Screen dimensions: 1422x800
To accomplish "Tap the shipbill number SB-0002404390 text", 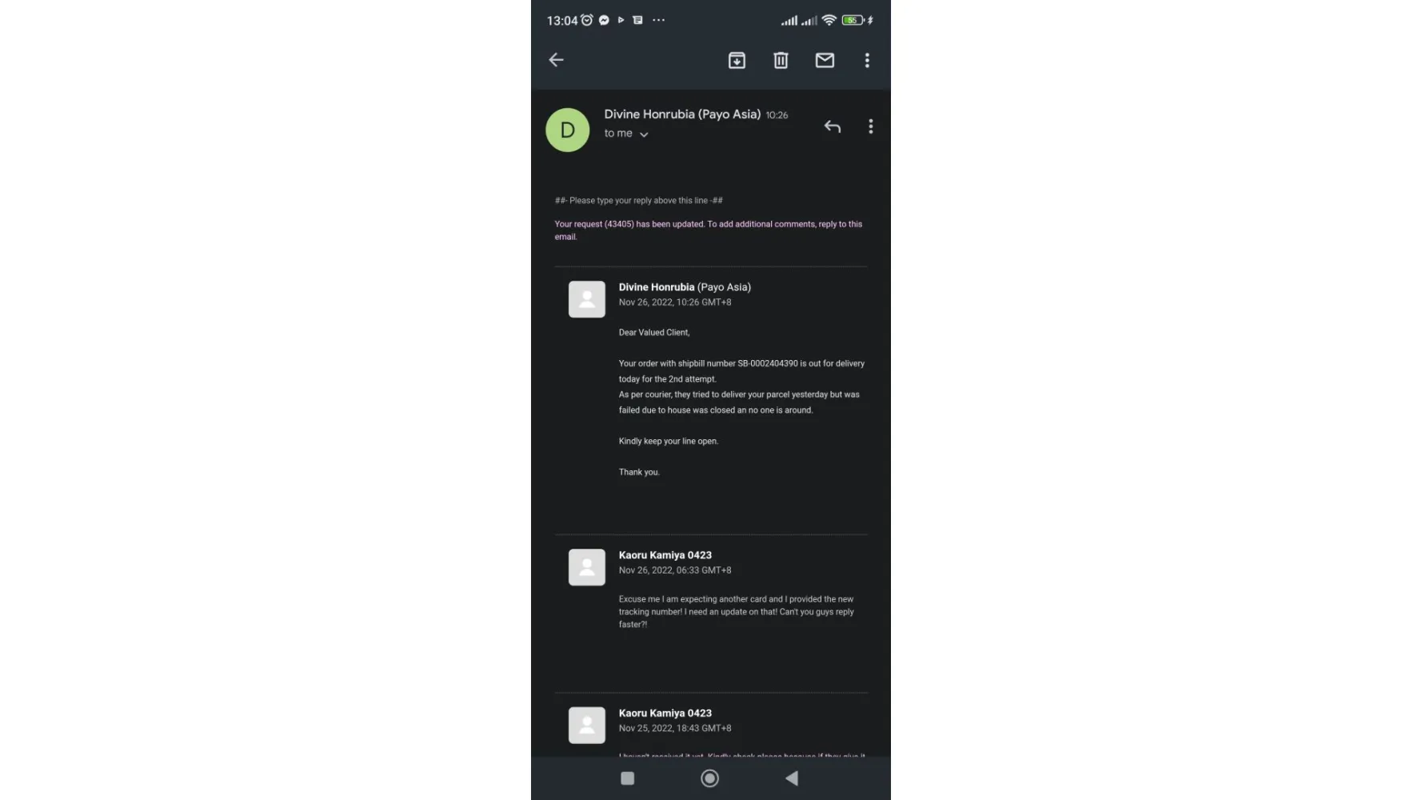I will tap(767, 363).
